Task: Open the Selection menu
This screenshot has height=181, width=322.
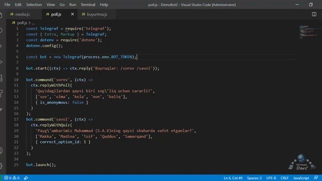Action: (34, 5)
